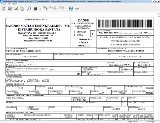Click the Horizontal offset spinner field

[52, 9]
